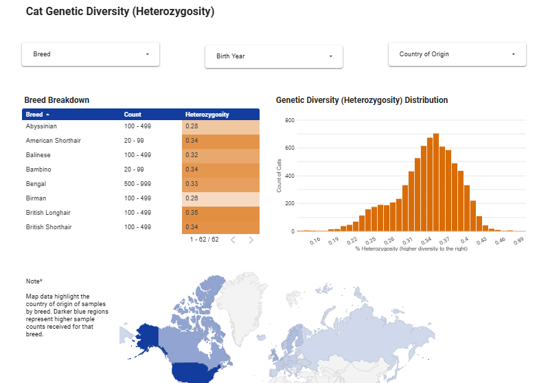This screenshot has height=383, width=548.
Task: Go to previous page of breed table
Action: point(233,240)
